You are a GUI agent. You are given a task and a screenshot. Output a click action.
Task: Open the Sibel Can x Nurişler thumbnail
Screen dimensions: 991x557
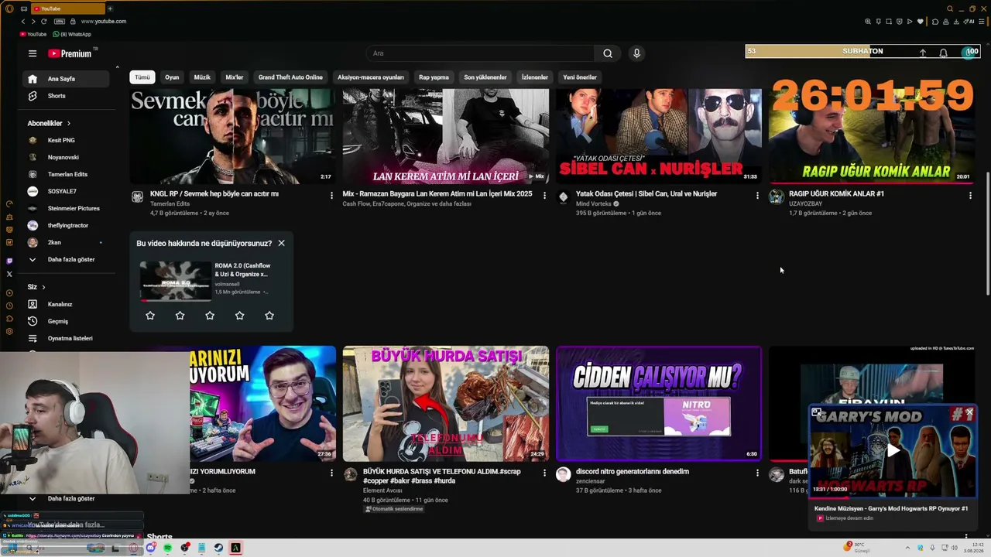click(x=658, y=136)
